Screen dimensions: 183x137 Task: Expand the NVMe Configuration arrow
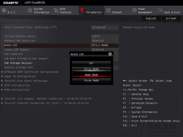pyautogui.click(x=2, y=90)
